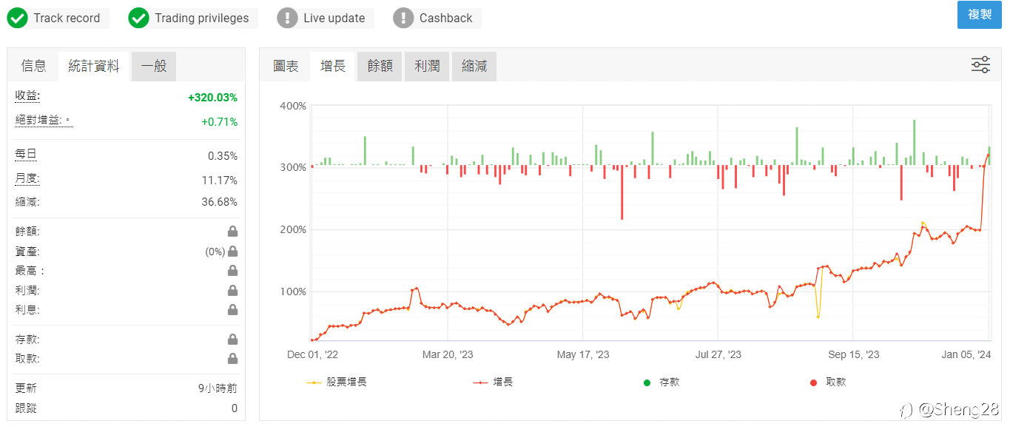Click the Jul 27, '23 axis label
This screenshot has height=438, width=1010.
[x=718, y=355]
